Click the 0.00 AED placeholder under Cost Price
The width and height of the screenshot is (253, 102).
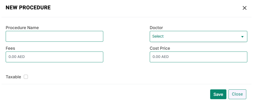coord(161,57)
